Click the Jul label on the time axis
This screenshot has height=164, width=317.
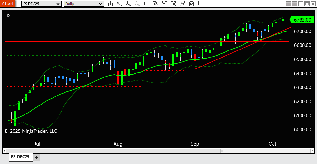click(37, 144)
